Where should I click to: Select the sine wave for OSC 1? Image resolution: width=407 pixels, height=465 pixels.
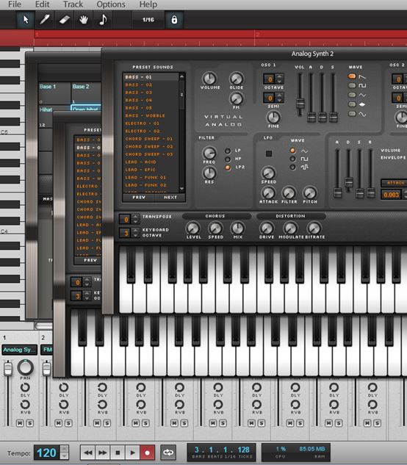tap(352, 114)
